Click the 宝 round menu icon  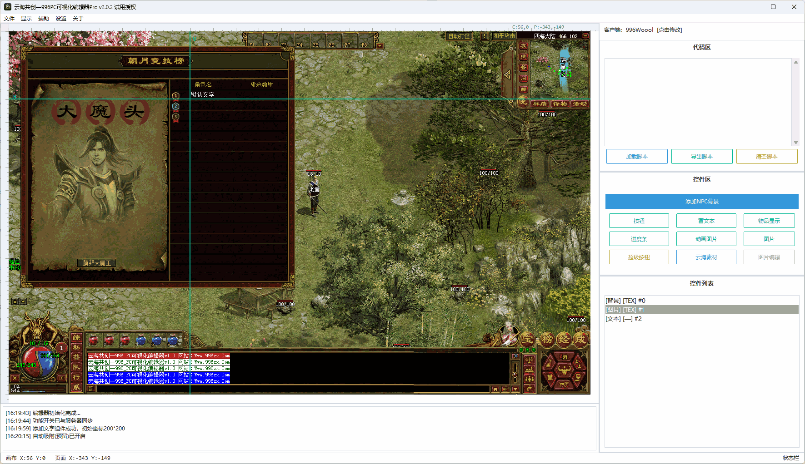point(527,339)
